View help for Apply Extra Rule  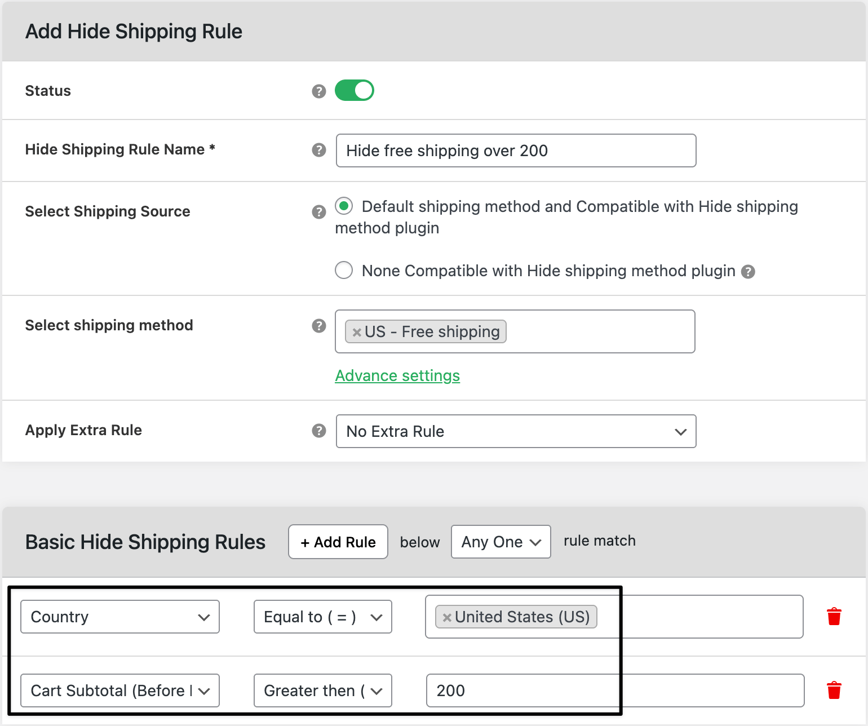pos(319,431)
